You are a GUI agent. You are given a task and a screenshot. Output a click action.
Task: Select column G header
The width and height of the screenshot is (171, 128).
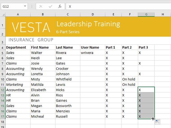tap(146, 14)
